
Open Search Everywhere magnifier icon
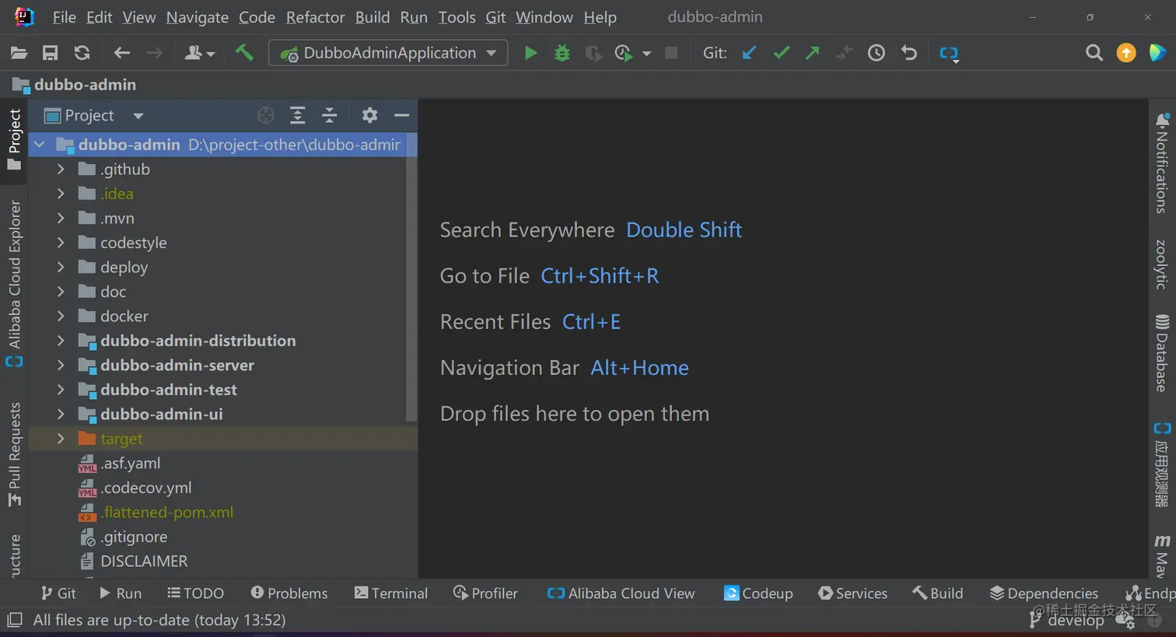(1094, 53)
